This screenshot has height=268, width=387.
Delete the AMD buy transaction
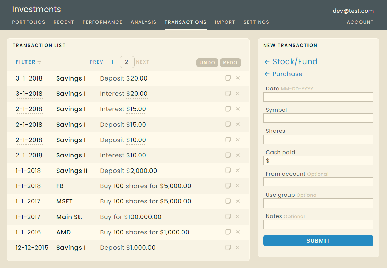pyautogui.click(x=238, y=232)
